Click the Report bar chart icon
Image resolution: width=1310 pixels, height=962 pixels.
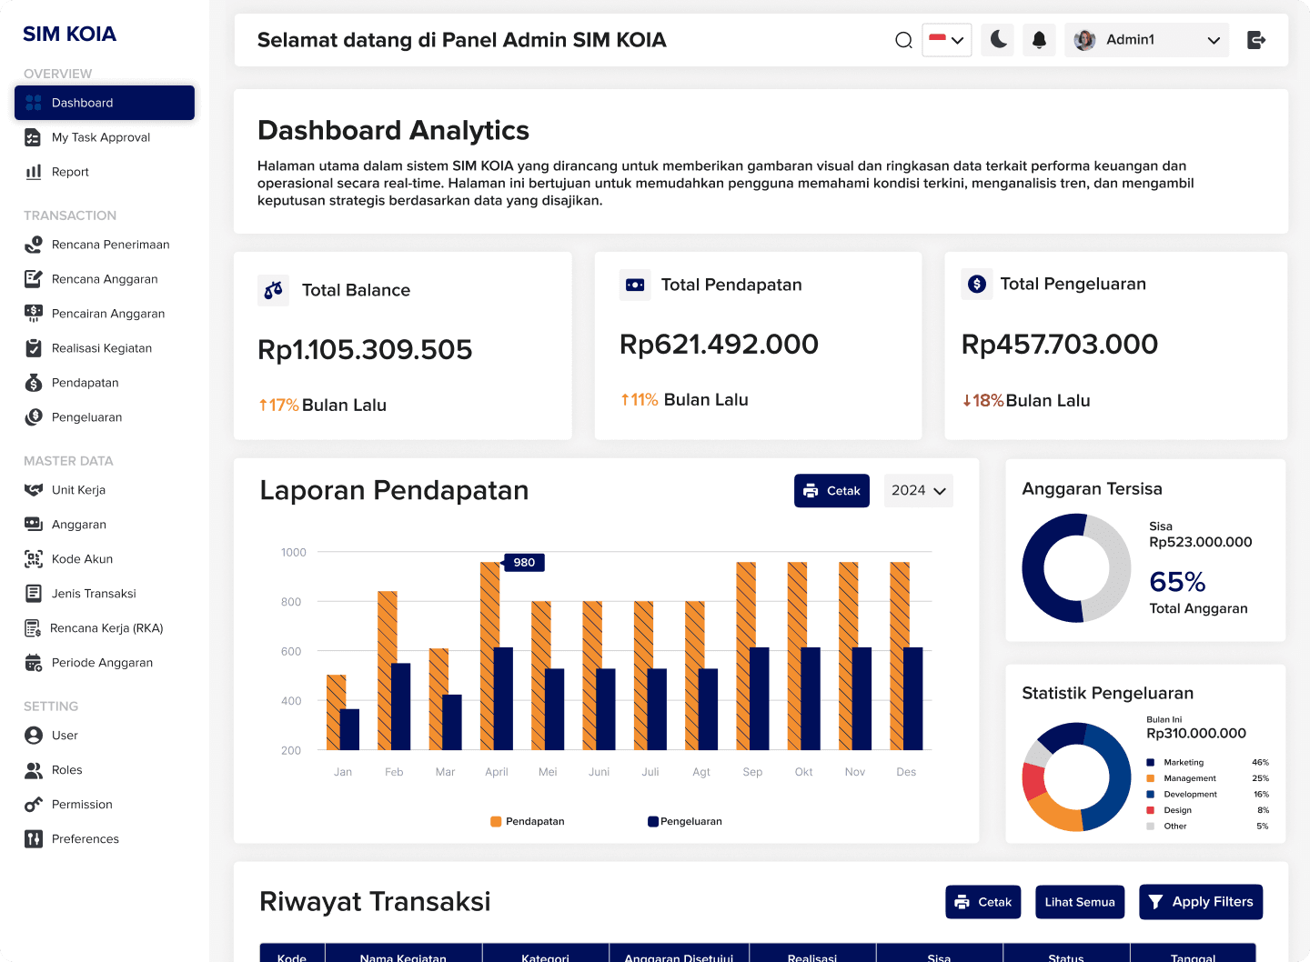tap(34, 172)
